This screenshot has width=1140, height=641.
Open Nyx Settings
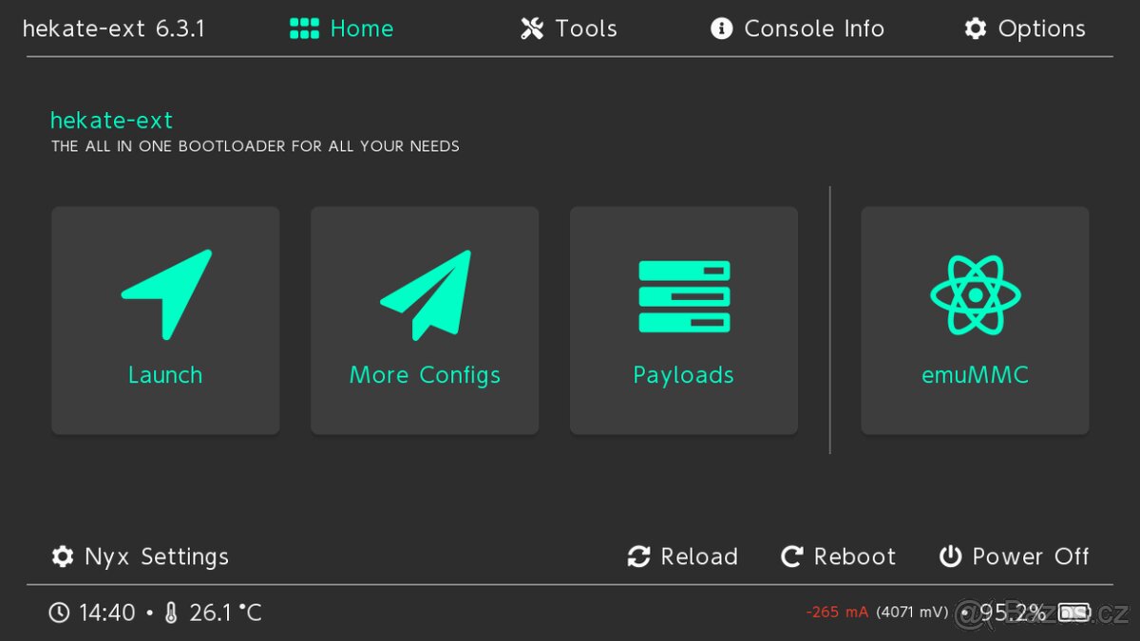pyautogui.click(x=141, y=556)
